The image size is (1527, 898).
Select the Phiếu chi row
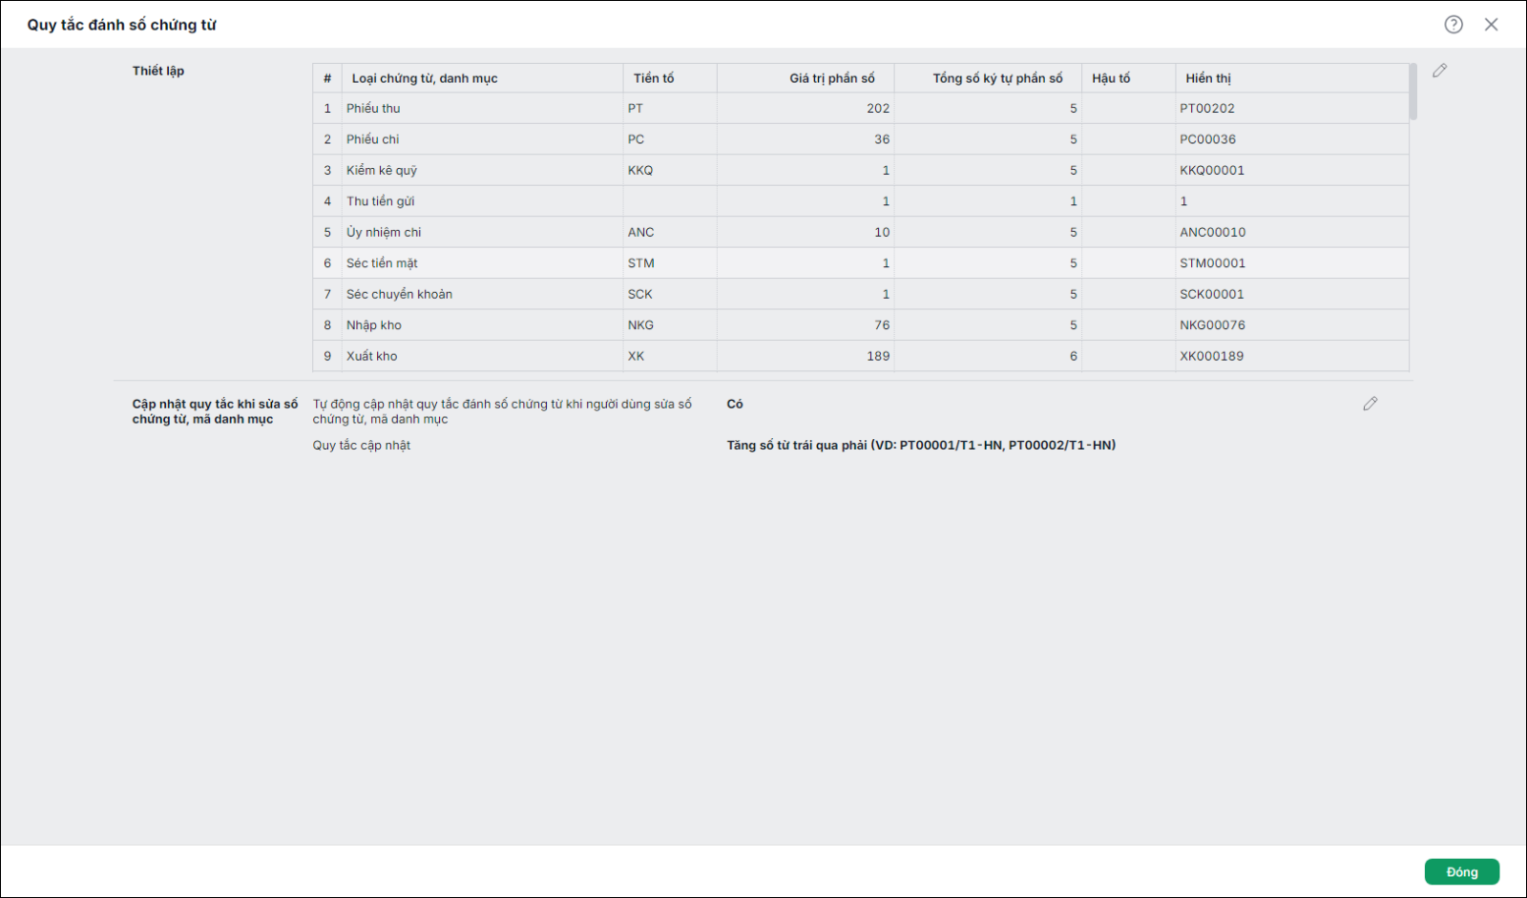point(861,139)
